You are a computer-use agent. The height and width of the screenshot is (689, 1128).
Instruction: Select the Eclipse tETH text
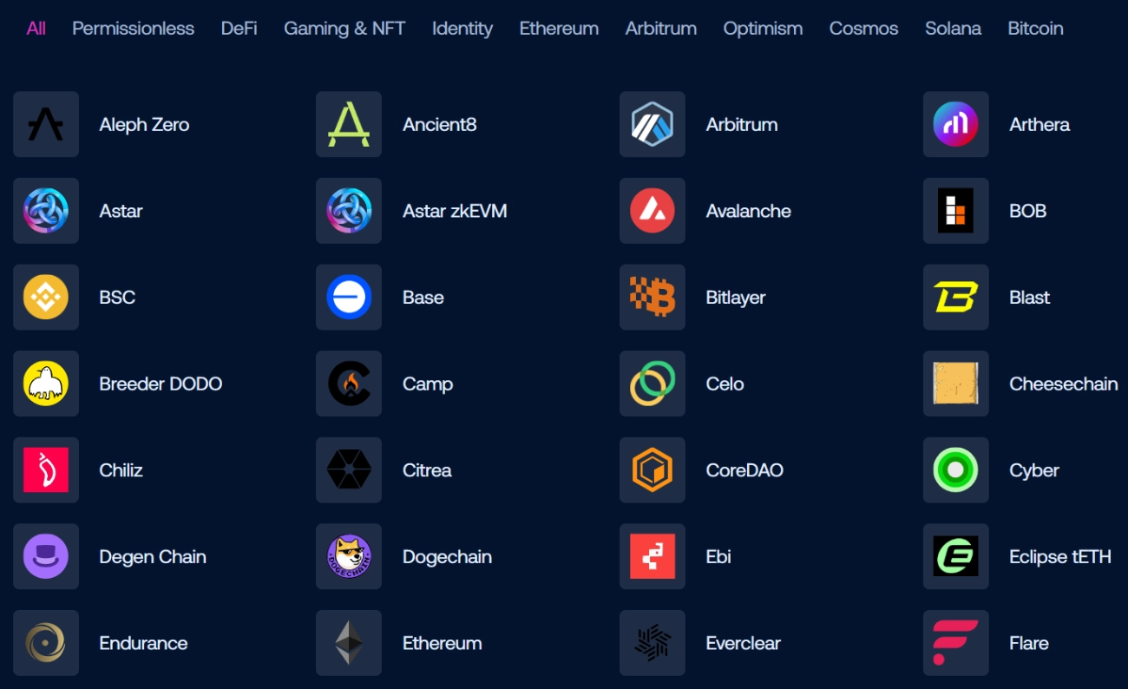[1060, 556]
